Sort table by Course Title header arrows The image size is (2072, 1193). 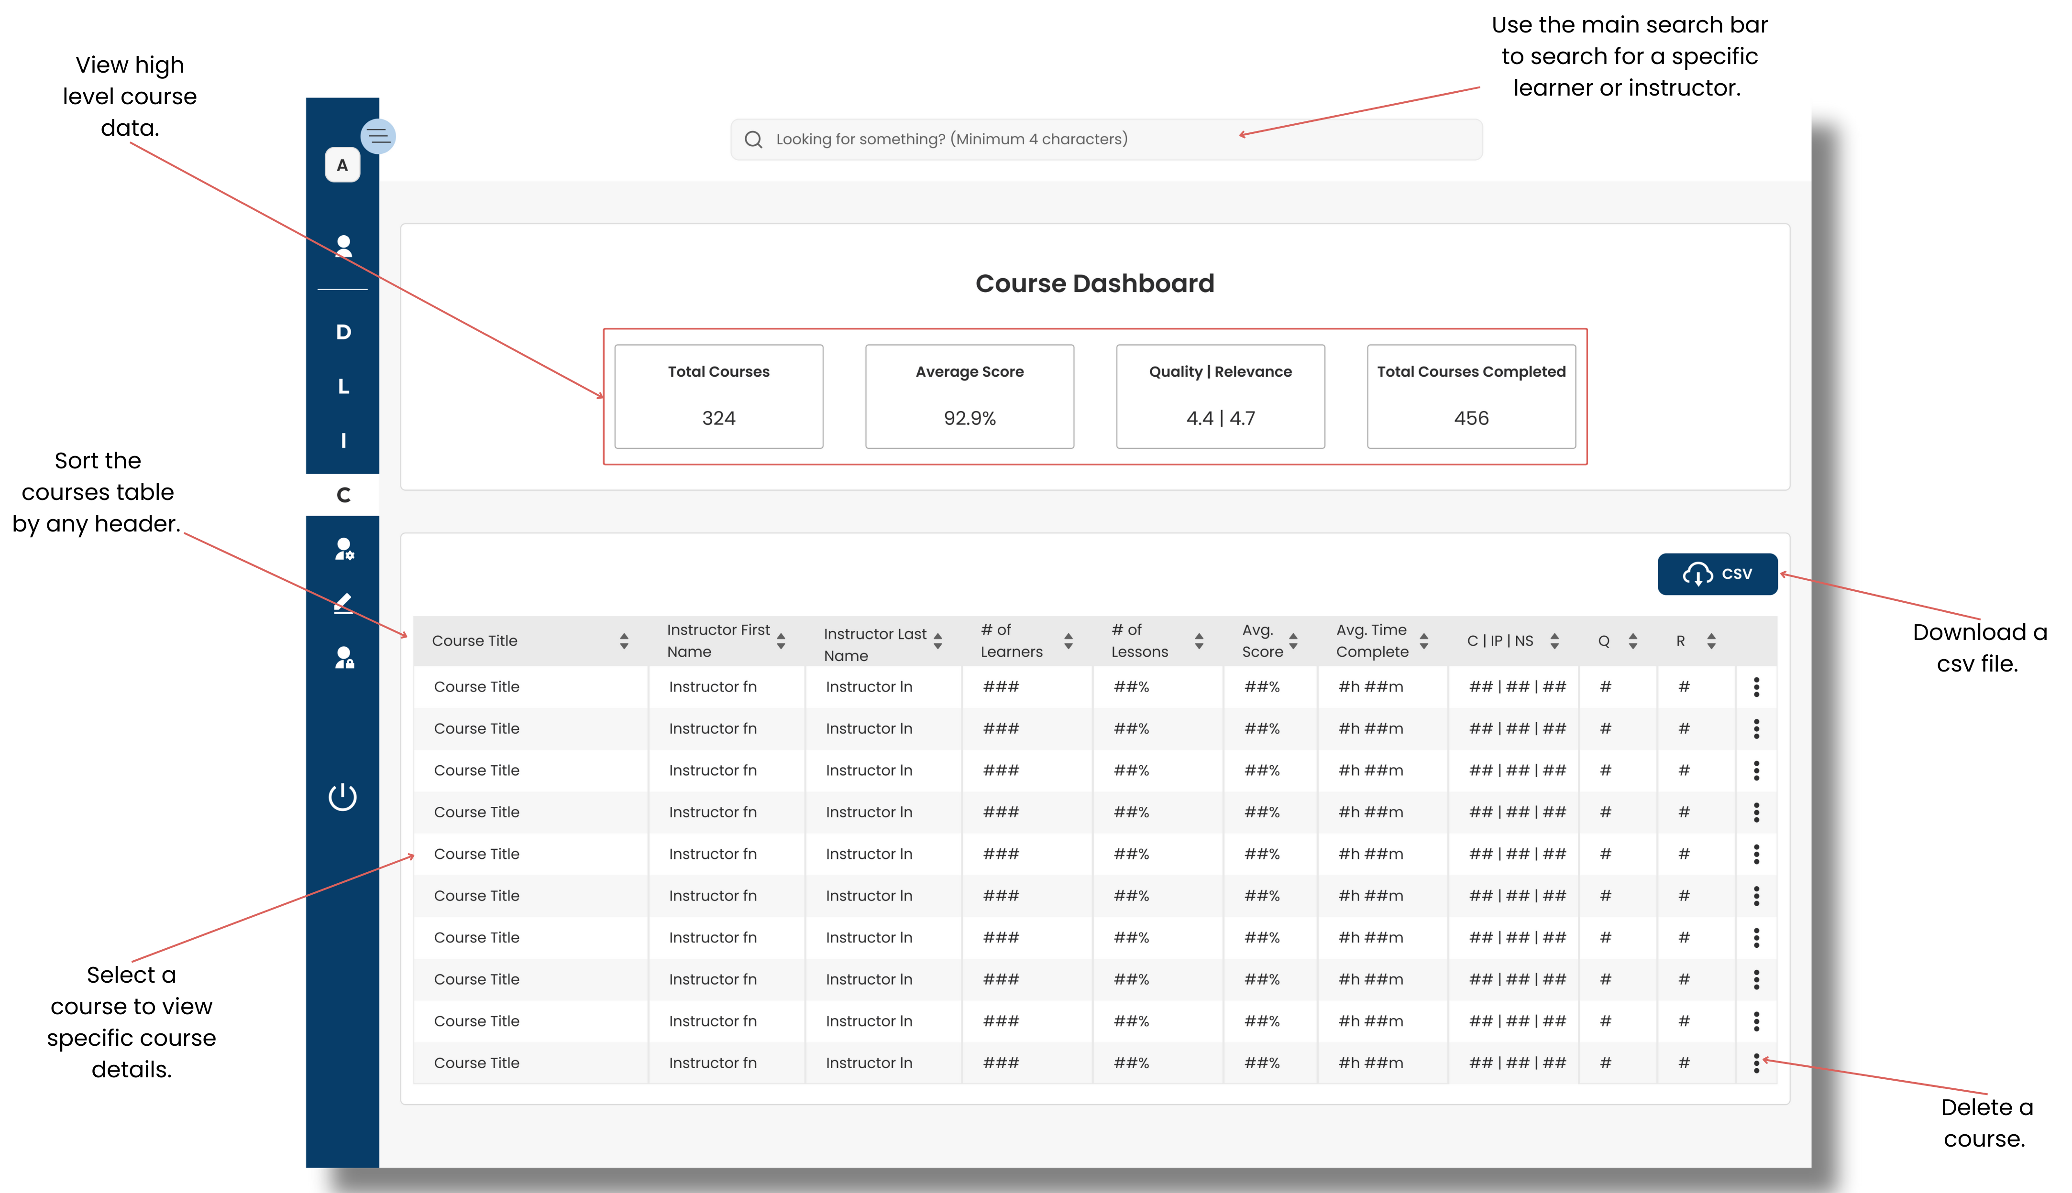click(x=624, y=641)
